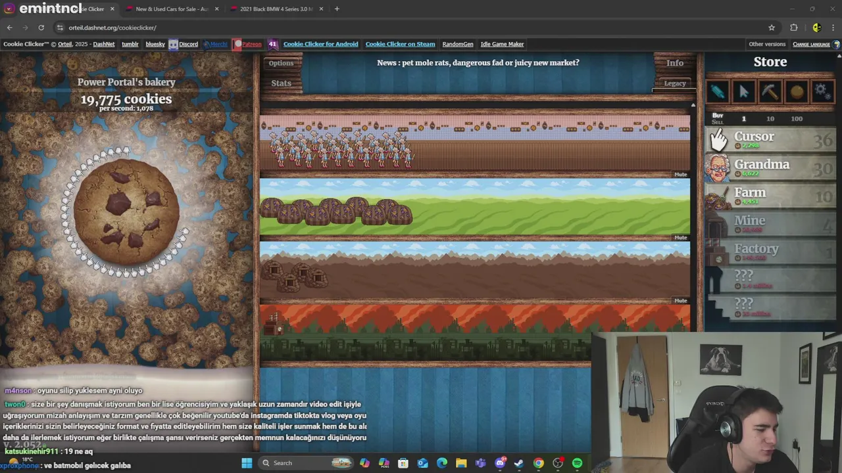Buy the round cookie upgrade in the store
The height and width of the screenshot is (473, 842).
coord(797,92)
